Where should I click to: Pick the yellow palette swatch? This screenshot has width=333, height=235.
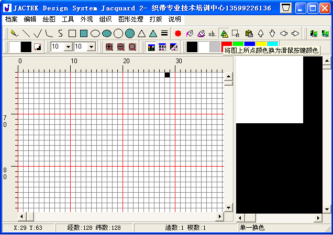pos(261,44)
